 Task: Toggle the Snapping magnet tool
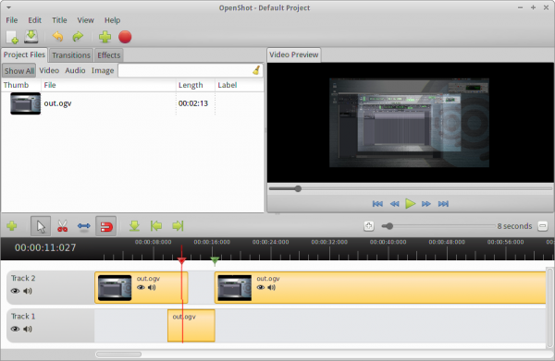click(x=105, y=226)
